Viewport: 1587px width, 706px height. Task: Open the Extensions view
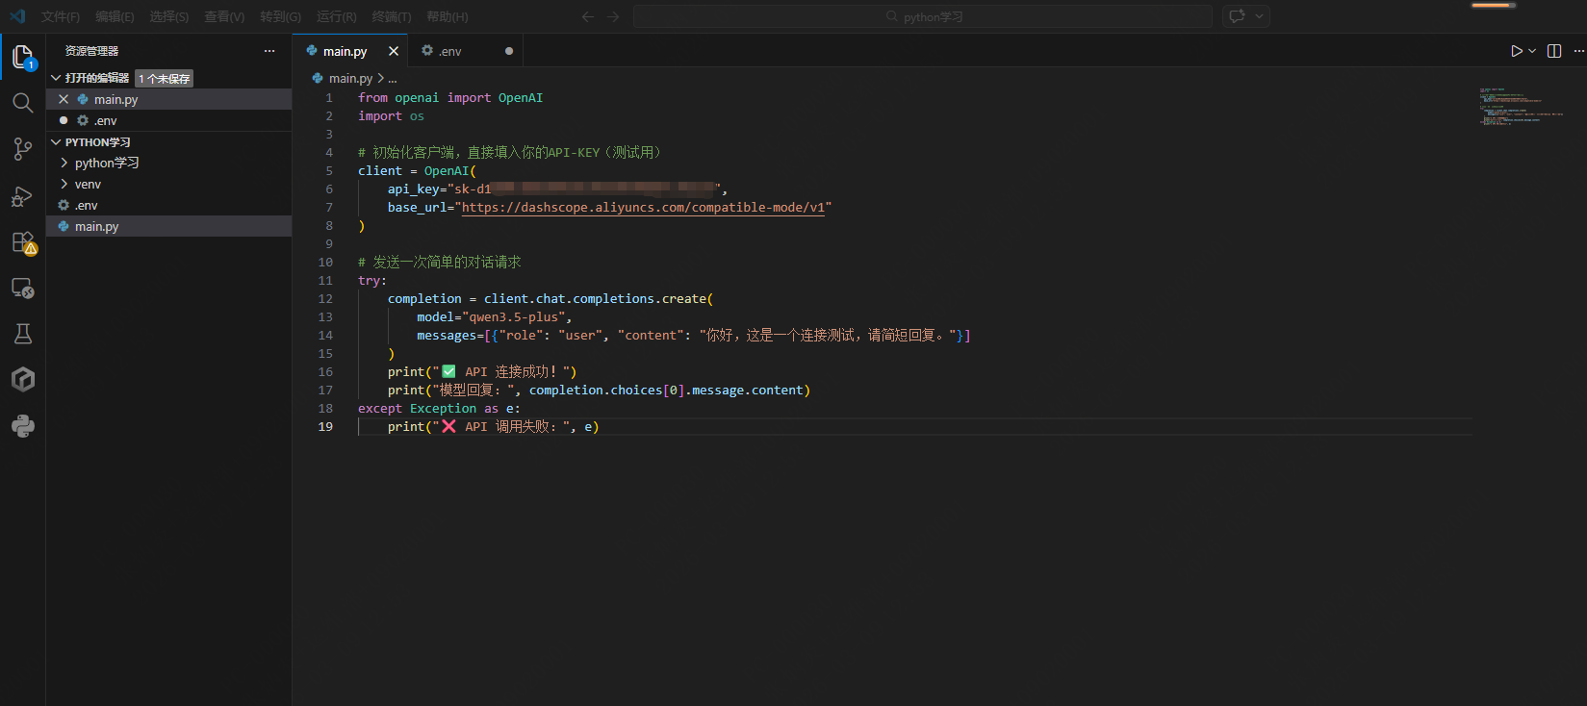click(x=23, y=242)
